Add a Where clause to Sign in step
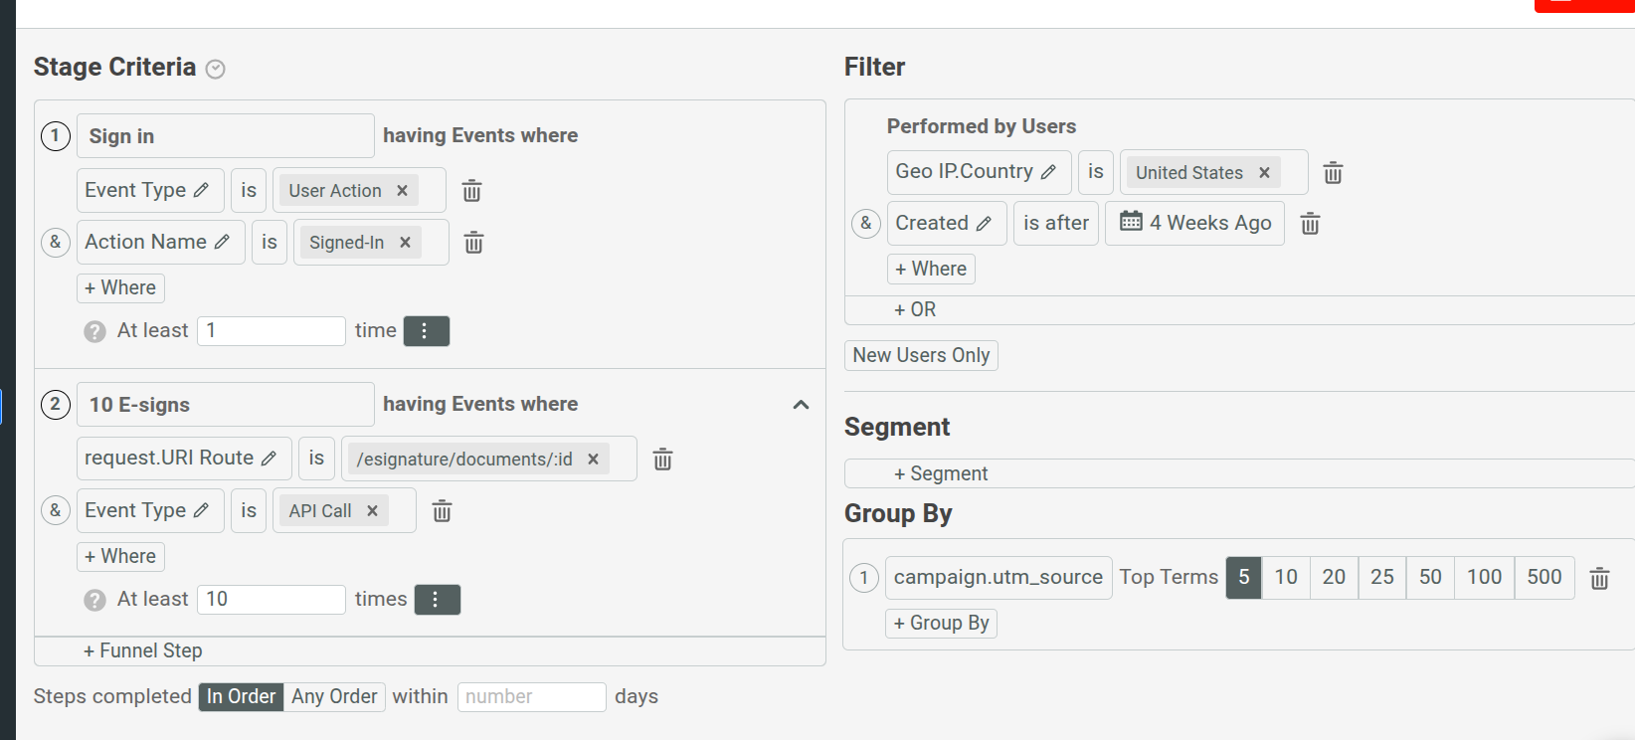Viewport: 1635px width, 740px height. pos(120,288)
